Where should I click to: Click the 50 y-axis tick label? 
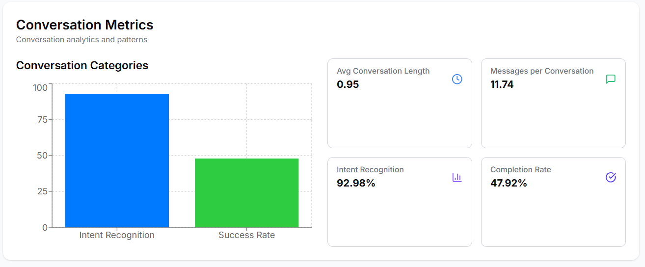click(42, 156)
